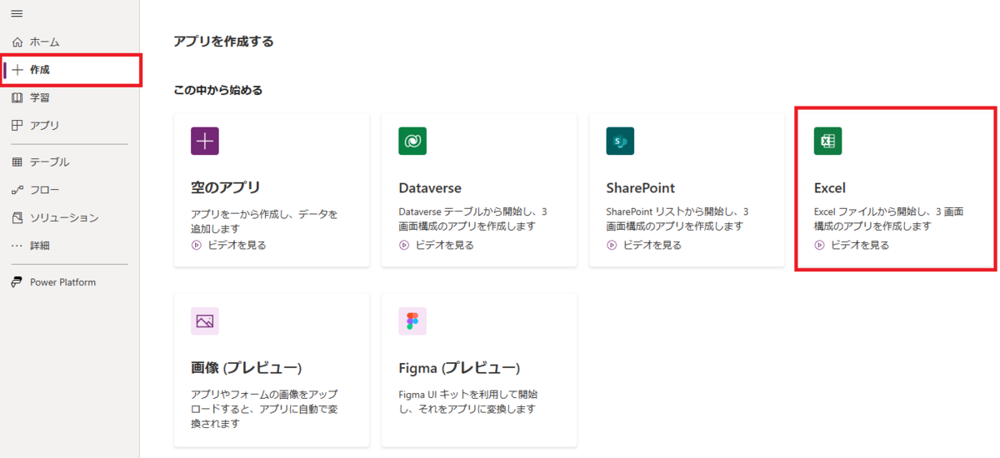Image resolution: width=1000 pixels, height=458 pixels.
Task: Click the plus icon beside 作成
Action: [17, 70]
